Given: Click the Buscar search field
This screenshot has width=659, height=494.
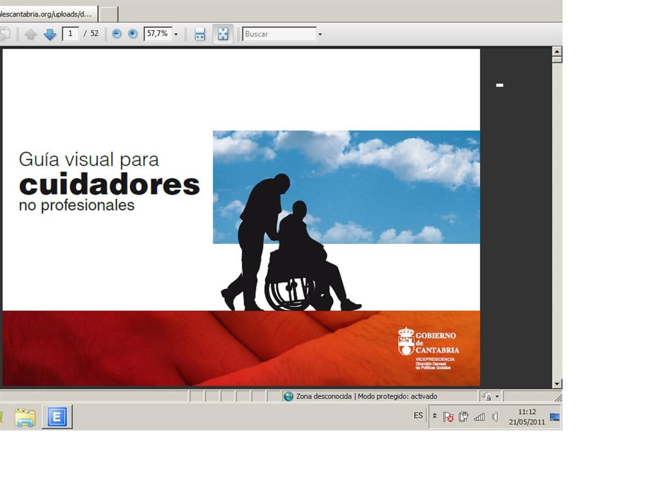Looking at the screenshot, I should (279, 34).
